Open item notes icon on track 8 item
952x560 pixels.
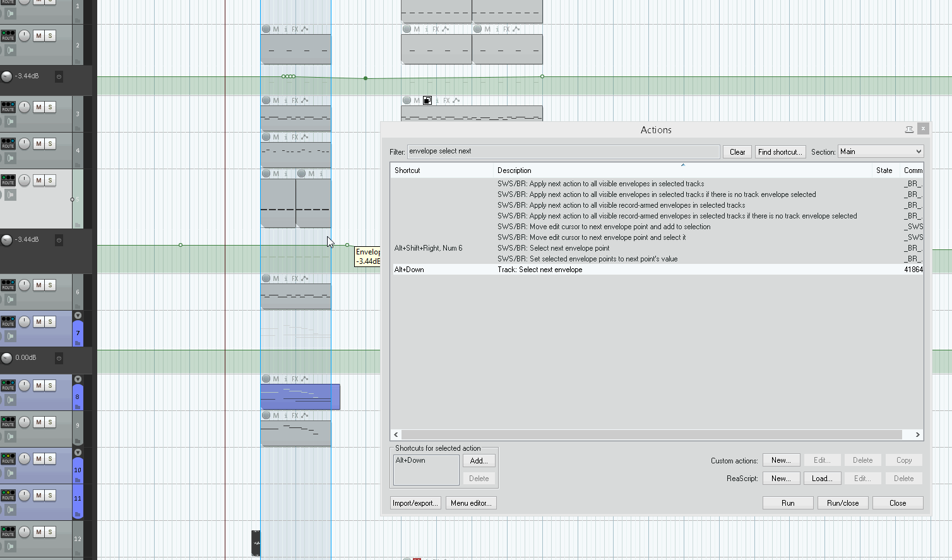point(286,379)
